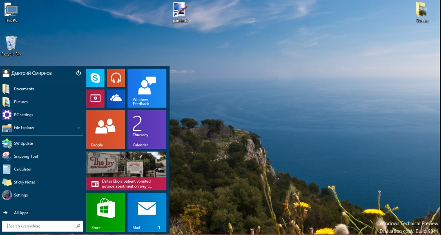Launch the Store tile
The width and height of the screenshot is (441, 235).
pos(105,212)
